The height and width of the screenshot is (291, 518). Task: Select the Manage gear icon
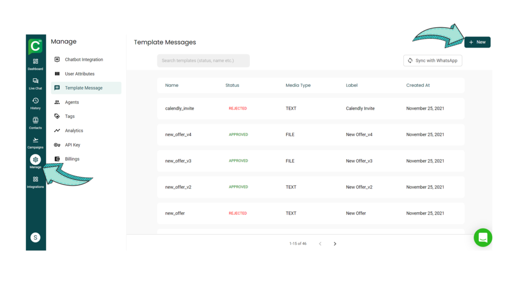pos(35,161)
